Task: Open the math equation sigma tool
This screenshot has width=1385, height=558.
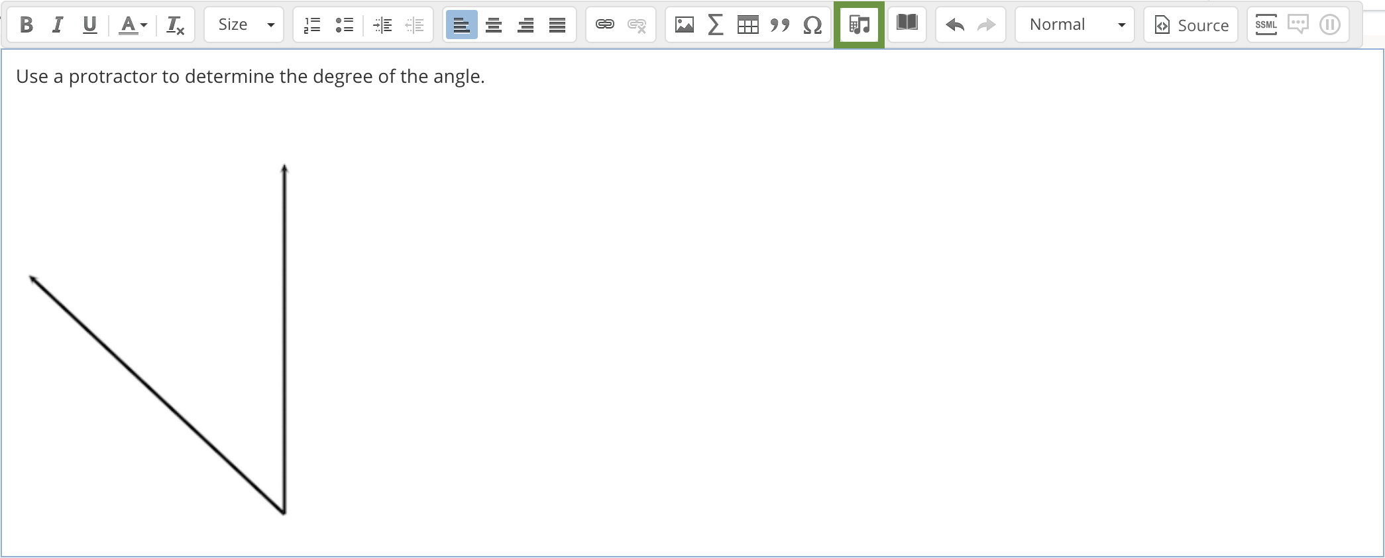Action: point(716,25)
